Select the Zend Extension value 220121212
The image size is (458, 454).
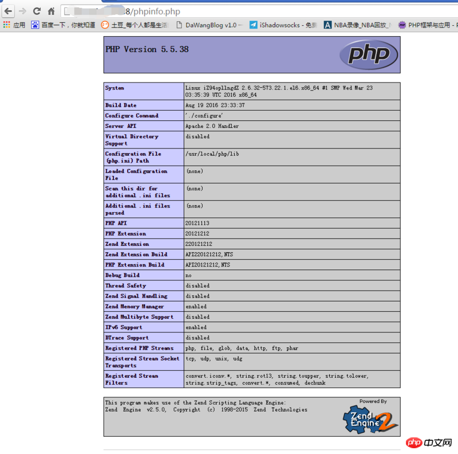point(199,244)
